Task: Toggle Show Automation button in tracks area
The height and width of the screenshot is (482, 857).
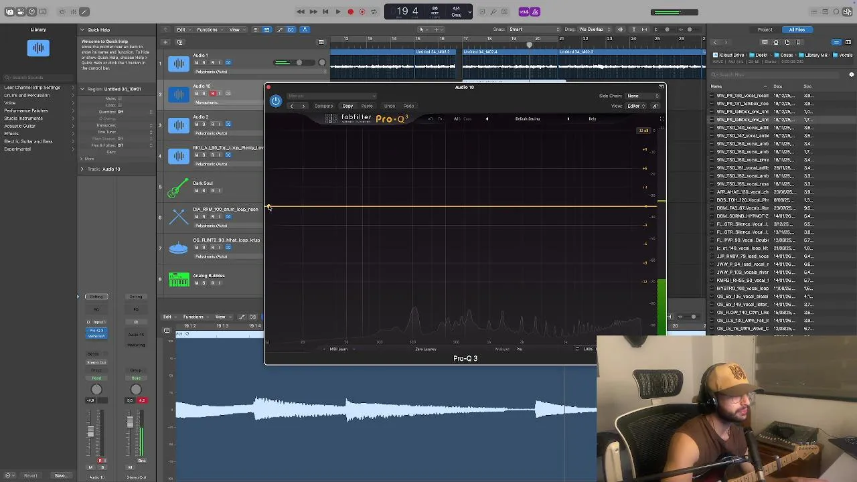Action: coord(279,29)
